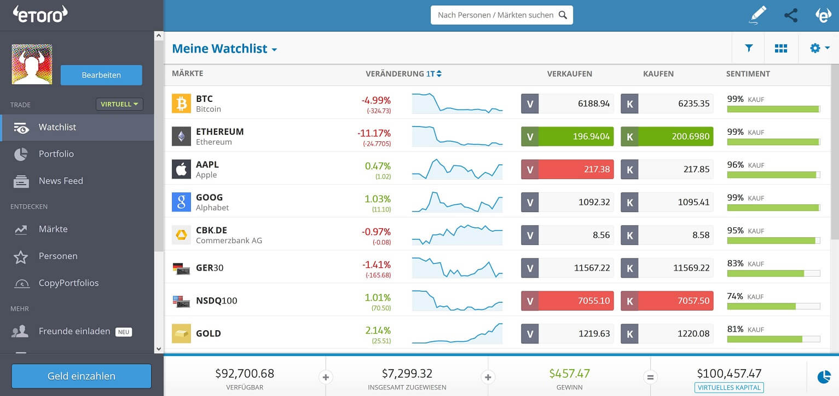Click the Ethereum logo icon
This screenshot has height=396, width=839.
pyautogui.click(x=181, y=136)
